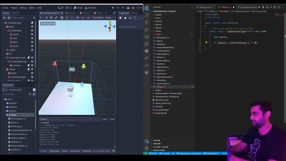The width and height of the screenshot is (286, 161).
Task: Select the Scale mode tool in 3D toolbar
Action: pyautogui.click(x=56, y=18)
